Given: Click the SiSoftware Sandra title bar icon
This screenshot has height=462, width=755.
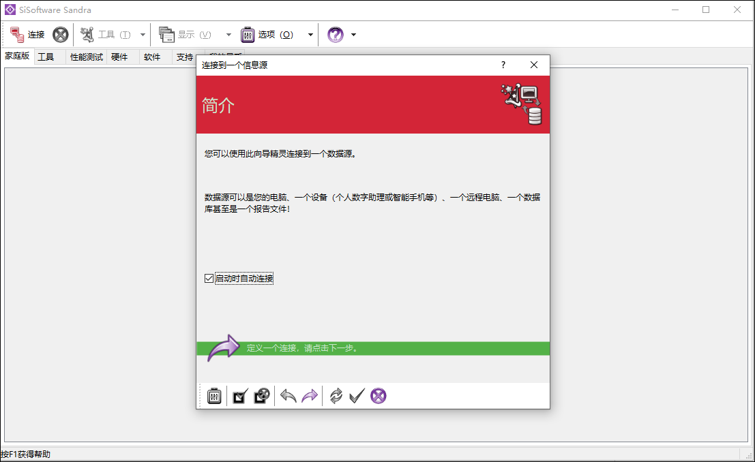Looking at the screenshot, I should tap(10, 10).
